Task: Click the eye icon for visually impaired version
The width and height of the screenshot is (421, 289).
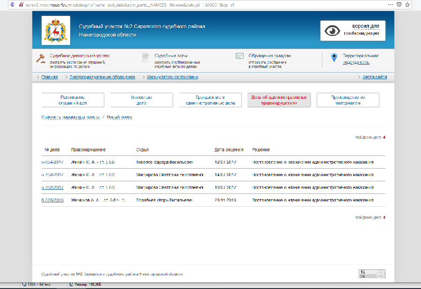Action: click(333, 31)
